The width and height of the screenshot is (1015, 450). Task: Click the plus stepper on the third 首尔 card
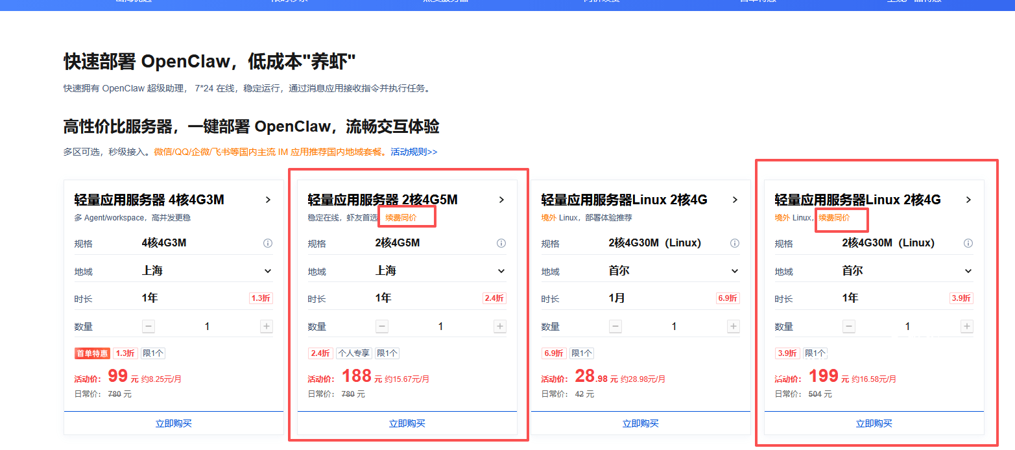[x=733, y=326]
